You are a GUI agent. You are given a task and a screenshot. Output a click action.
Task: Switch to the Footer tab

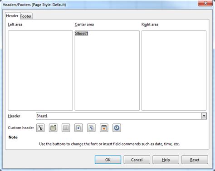click(26, 16)
